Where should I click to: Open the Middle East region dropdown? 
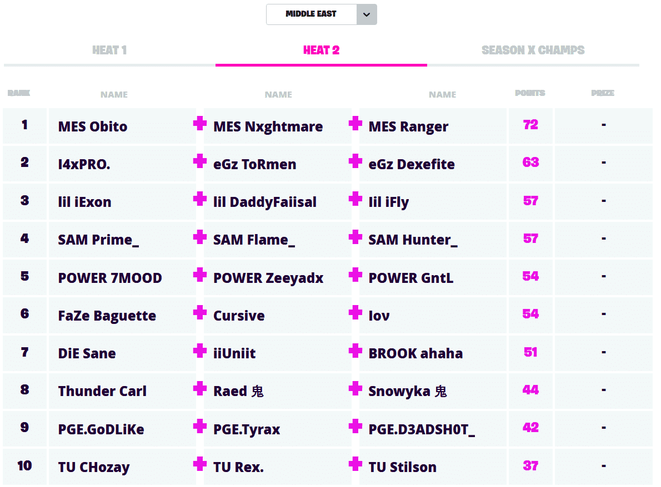coord(311,14)
